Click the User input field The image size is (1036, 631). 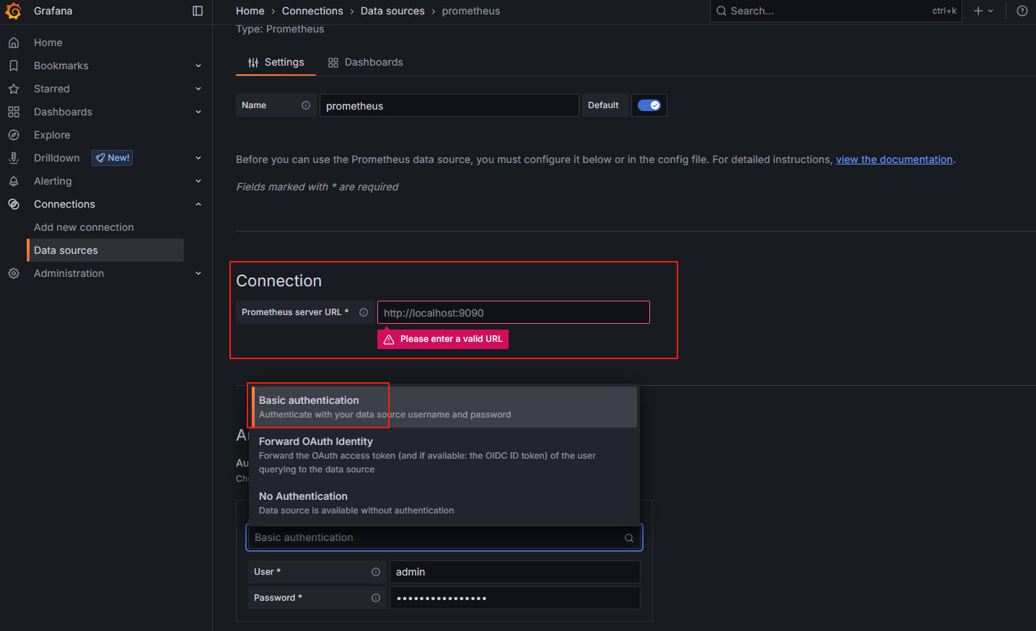tap(514, 572)
